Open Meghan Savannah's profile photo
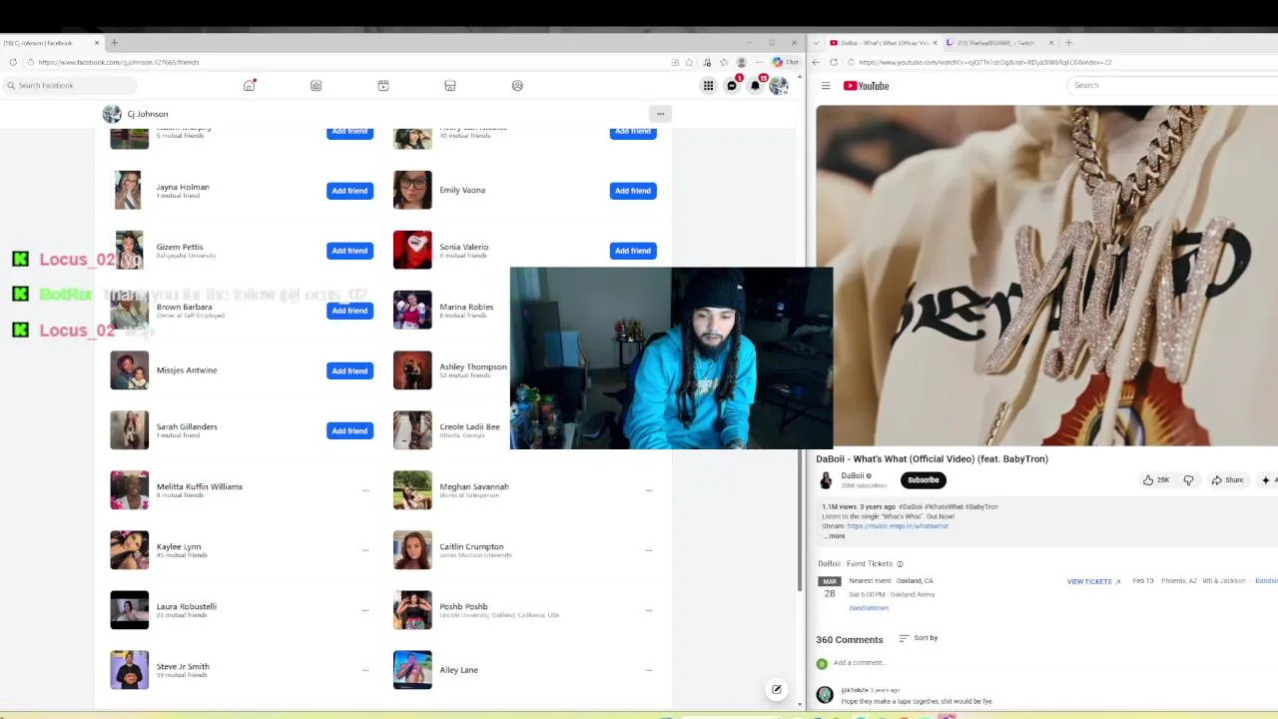Viewport: 1278px width, 719px height. click(x=412, y=490)
